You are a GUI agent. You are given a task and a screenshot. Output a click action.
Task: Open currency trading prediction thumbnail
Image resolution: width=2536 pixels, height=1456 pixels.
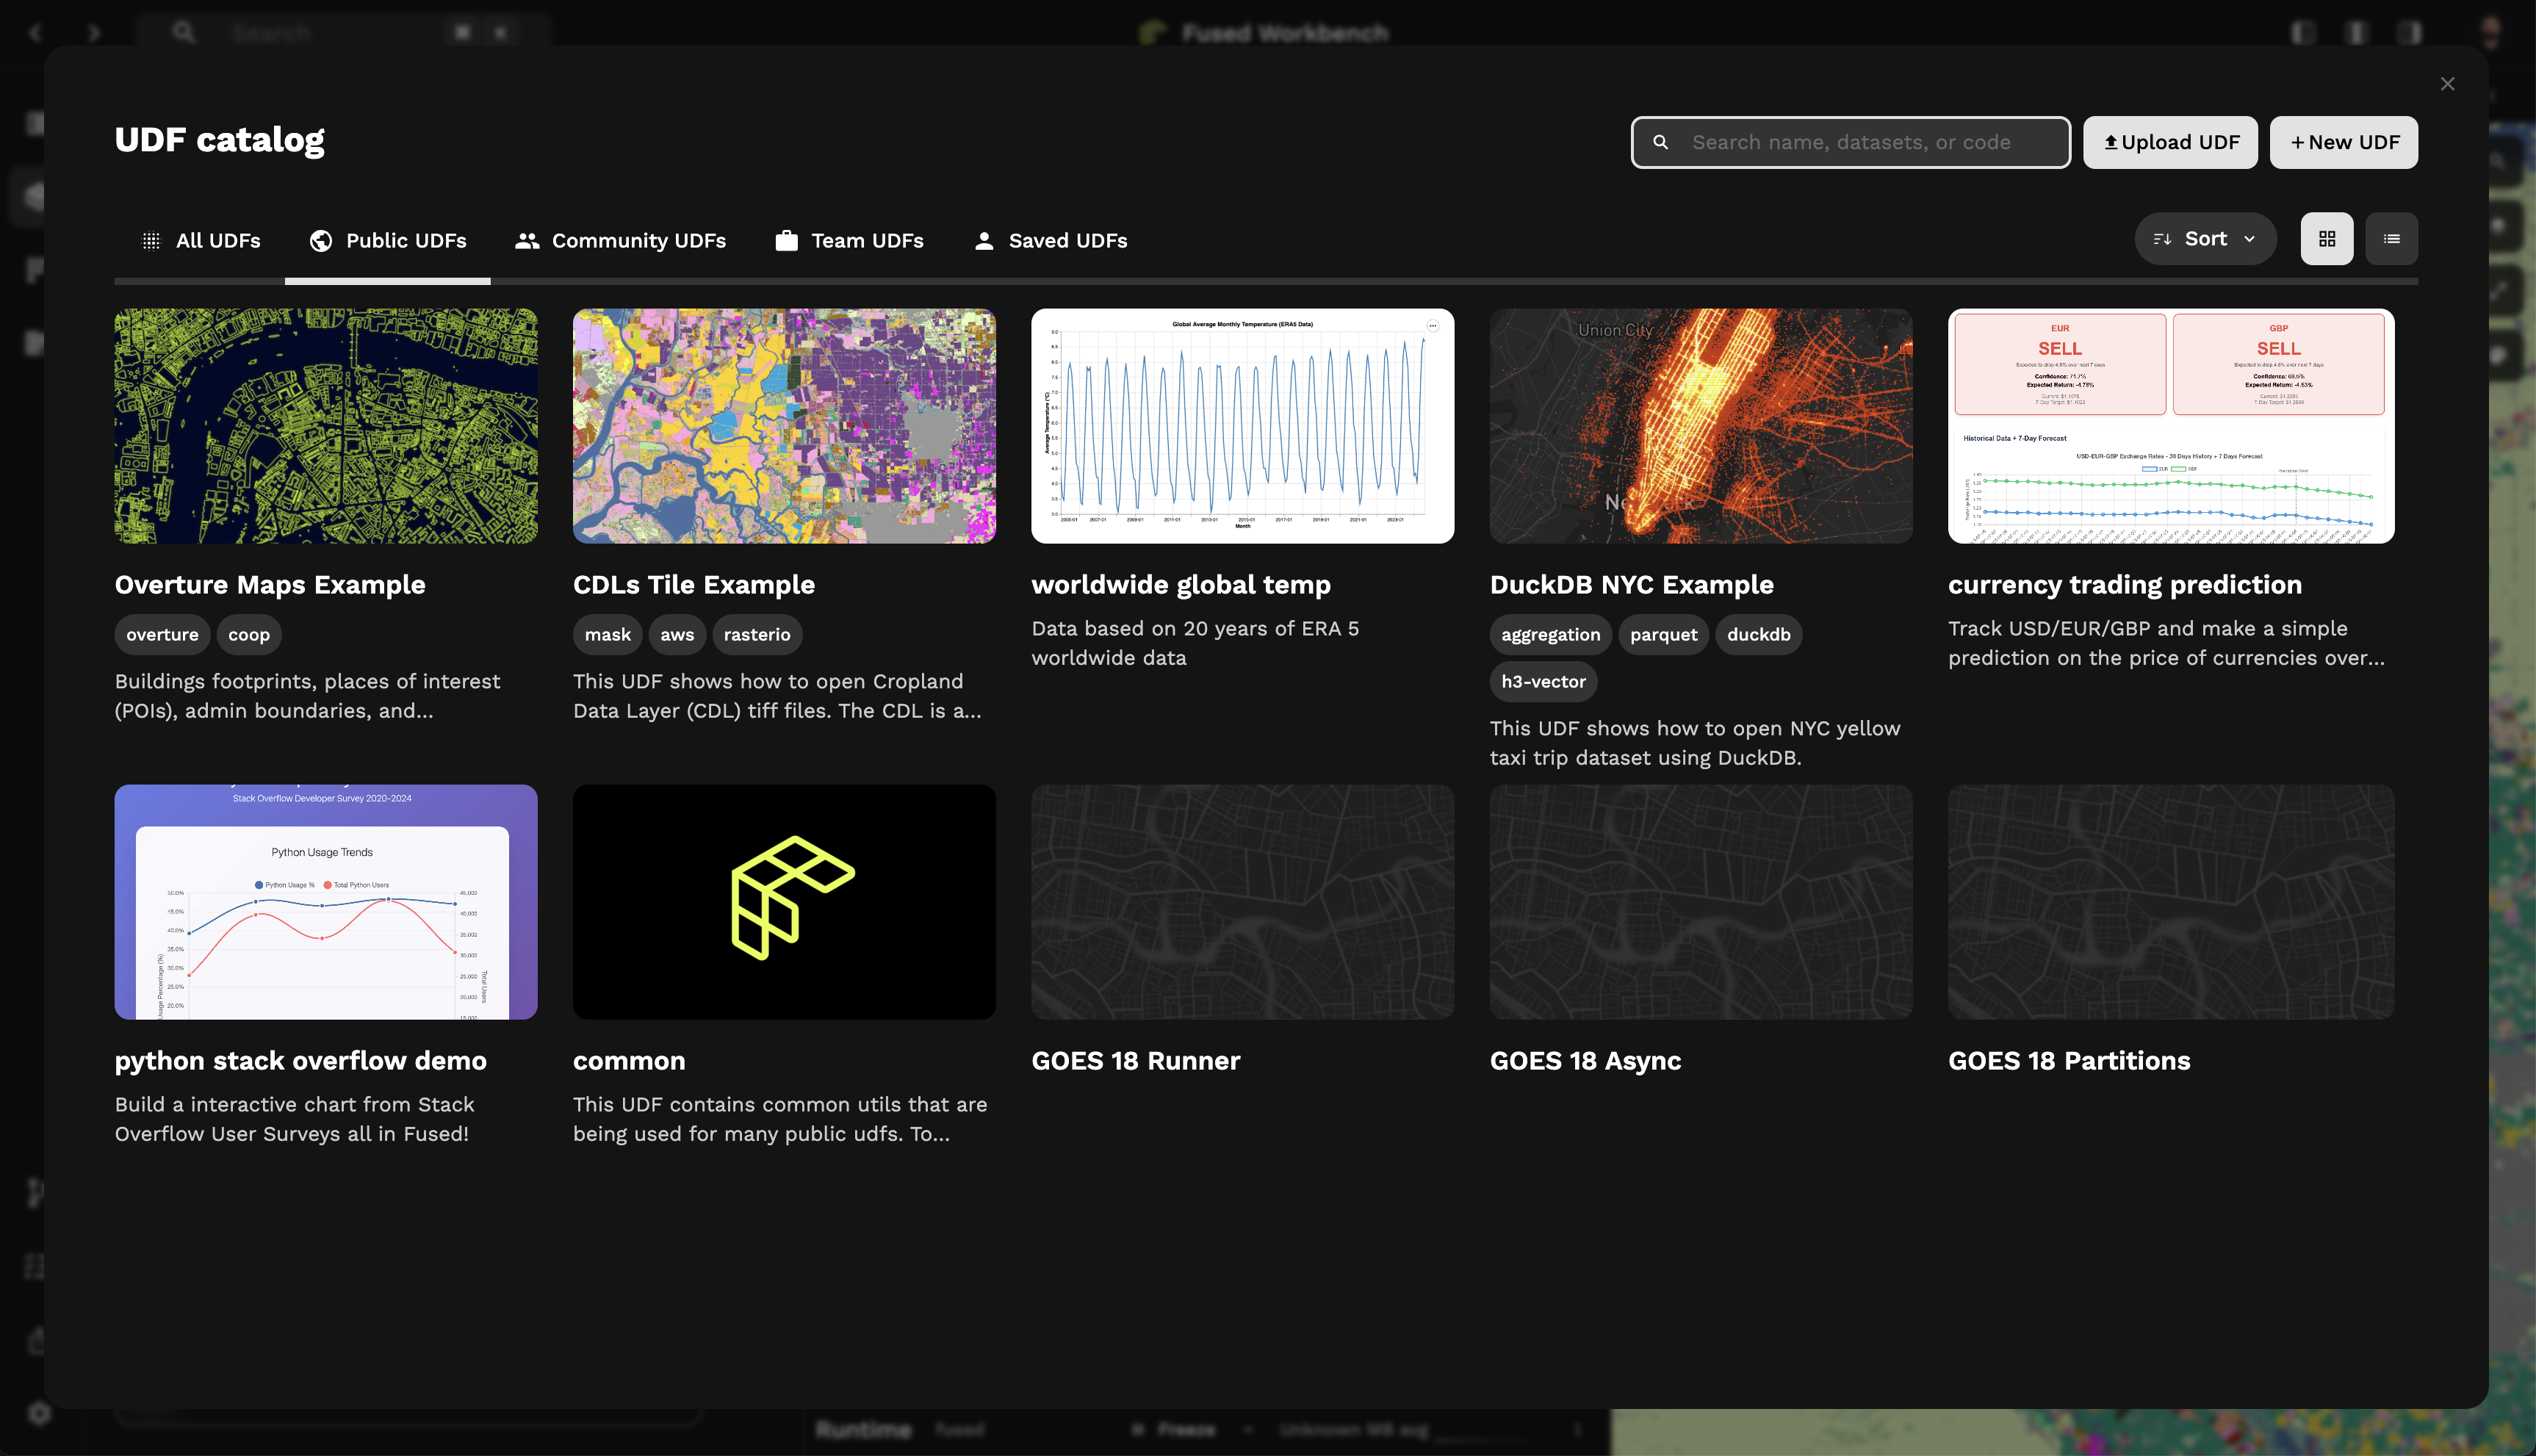(x=2171, y=426)
